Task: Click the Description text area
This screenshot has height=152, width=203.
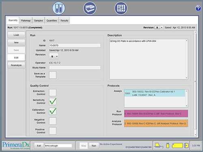Action: [x=149, y=59]
